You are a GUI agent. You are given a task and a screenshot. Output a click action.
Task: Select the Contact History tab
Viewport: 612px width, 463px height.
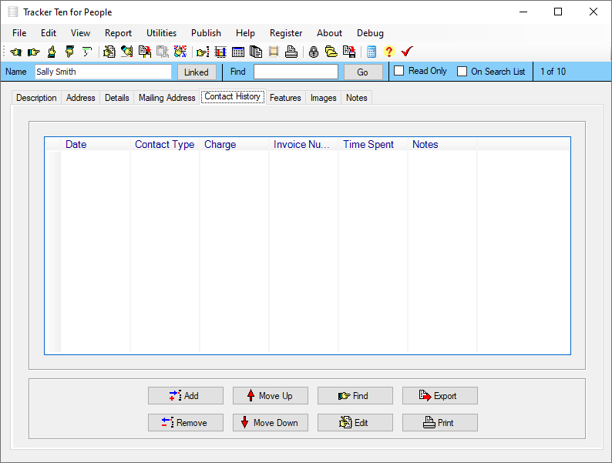(x=233, y=96)
